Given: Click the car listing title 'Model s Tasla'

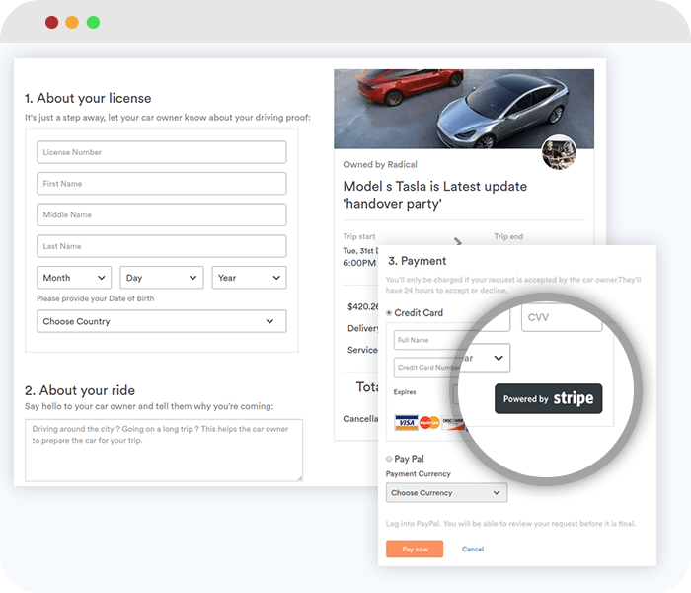Looking at the screenshot, I should point(435,195).
